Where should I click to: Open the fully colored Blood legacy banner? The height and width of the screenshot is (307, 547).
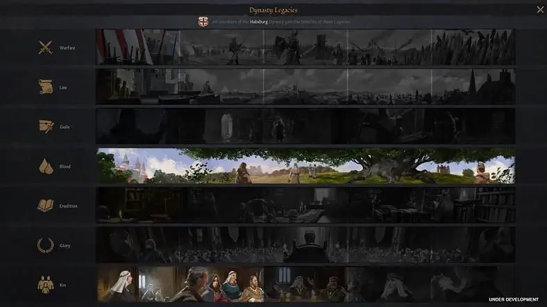coord(305,166)
